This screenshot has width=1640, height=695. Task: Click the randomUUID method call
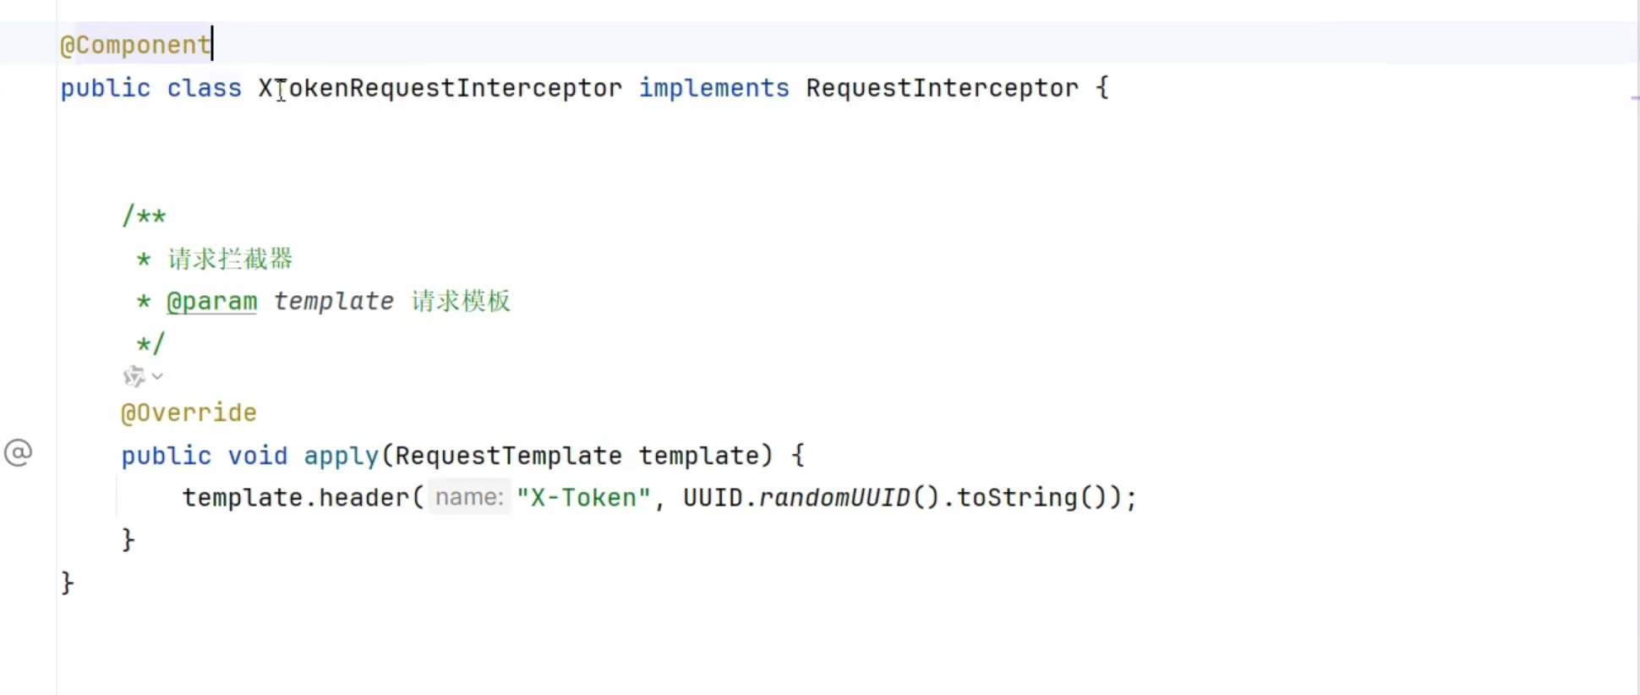coord(834,497)
